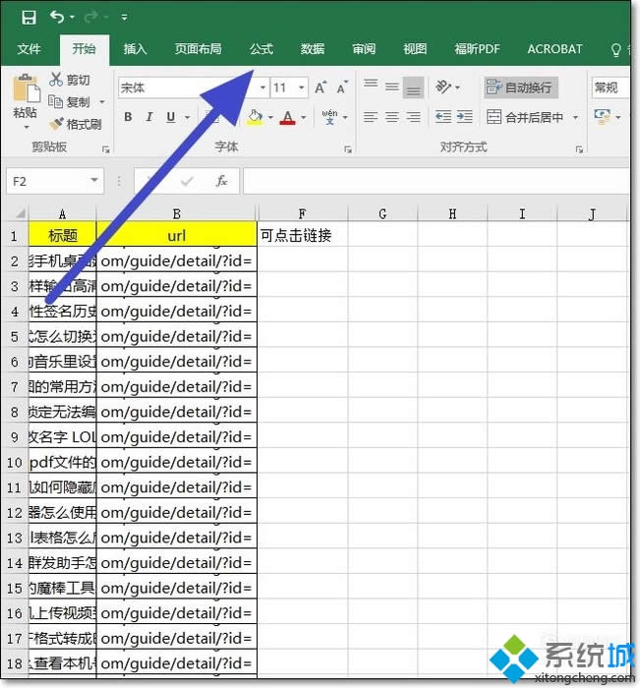Image resolution: width=640 pixels, height=688 pixels.
Task: Expand the underline style dropdown arrow
Action: coord(188,117)
